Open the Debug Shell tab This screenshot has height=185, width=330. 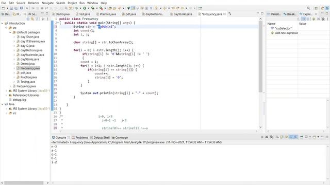(100, 137)
